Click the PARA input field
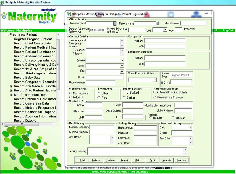The image size is (236, 174). click(x=132, y=105)
